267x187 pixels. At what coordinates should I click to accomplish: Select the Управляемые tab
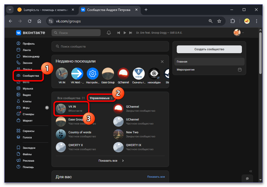tap(101, 98)
